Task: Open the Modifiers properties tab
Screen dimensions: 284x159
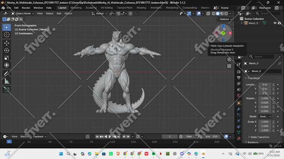Action: (239, 109)
